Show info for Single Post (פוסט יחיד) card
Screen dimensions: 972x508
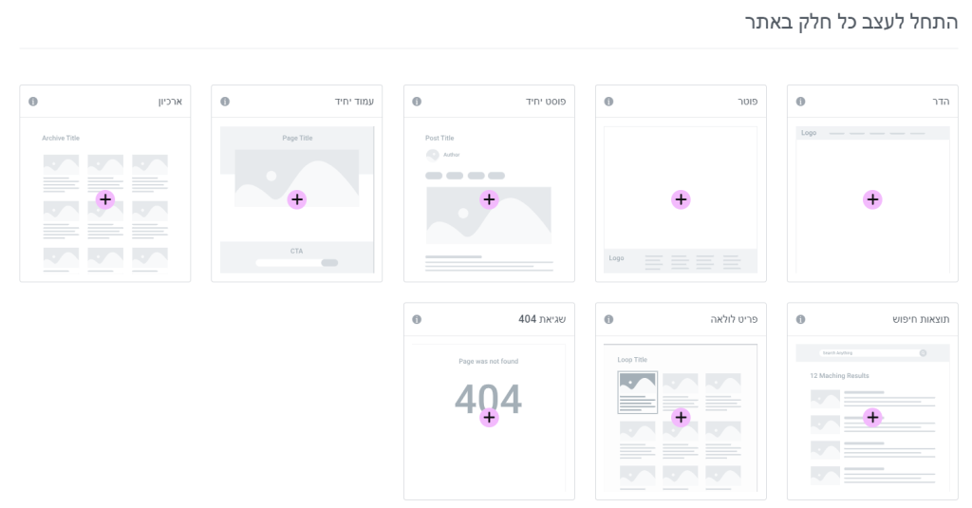click(417, 102)
